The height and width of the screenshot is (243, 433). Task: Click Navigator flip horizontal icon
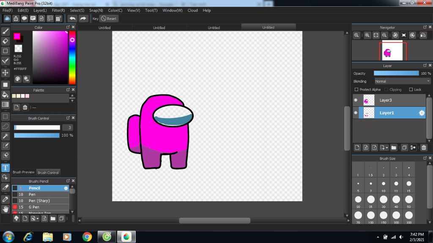(x=423, y=35)
